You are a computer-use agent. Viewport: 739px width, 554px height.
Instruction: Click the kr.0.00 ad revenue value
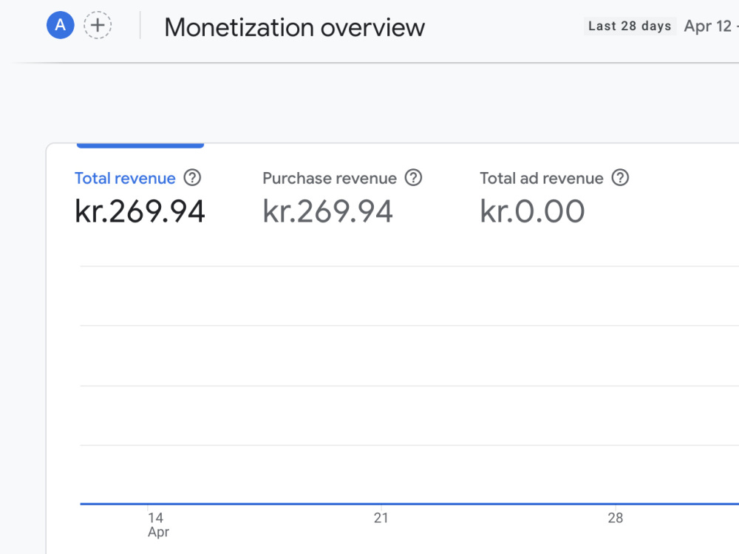click(532, 211)
